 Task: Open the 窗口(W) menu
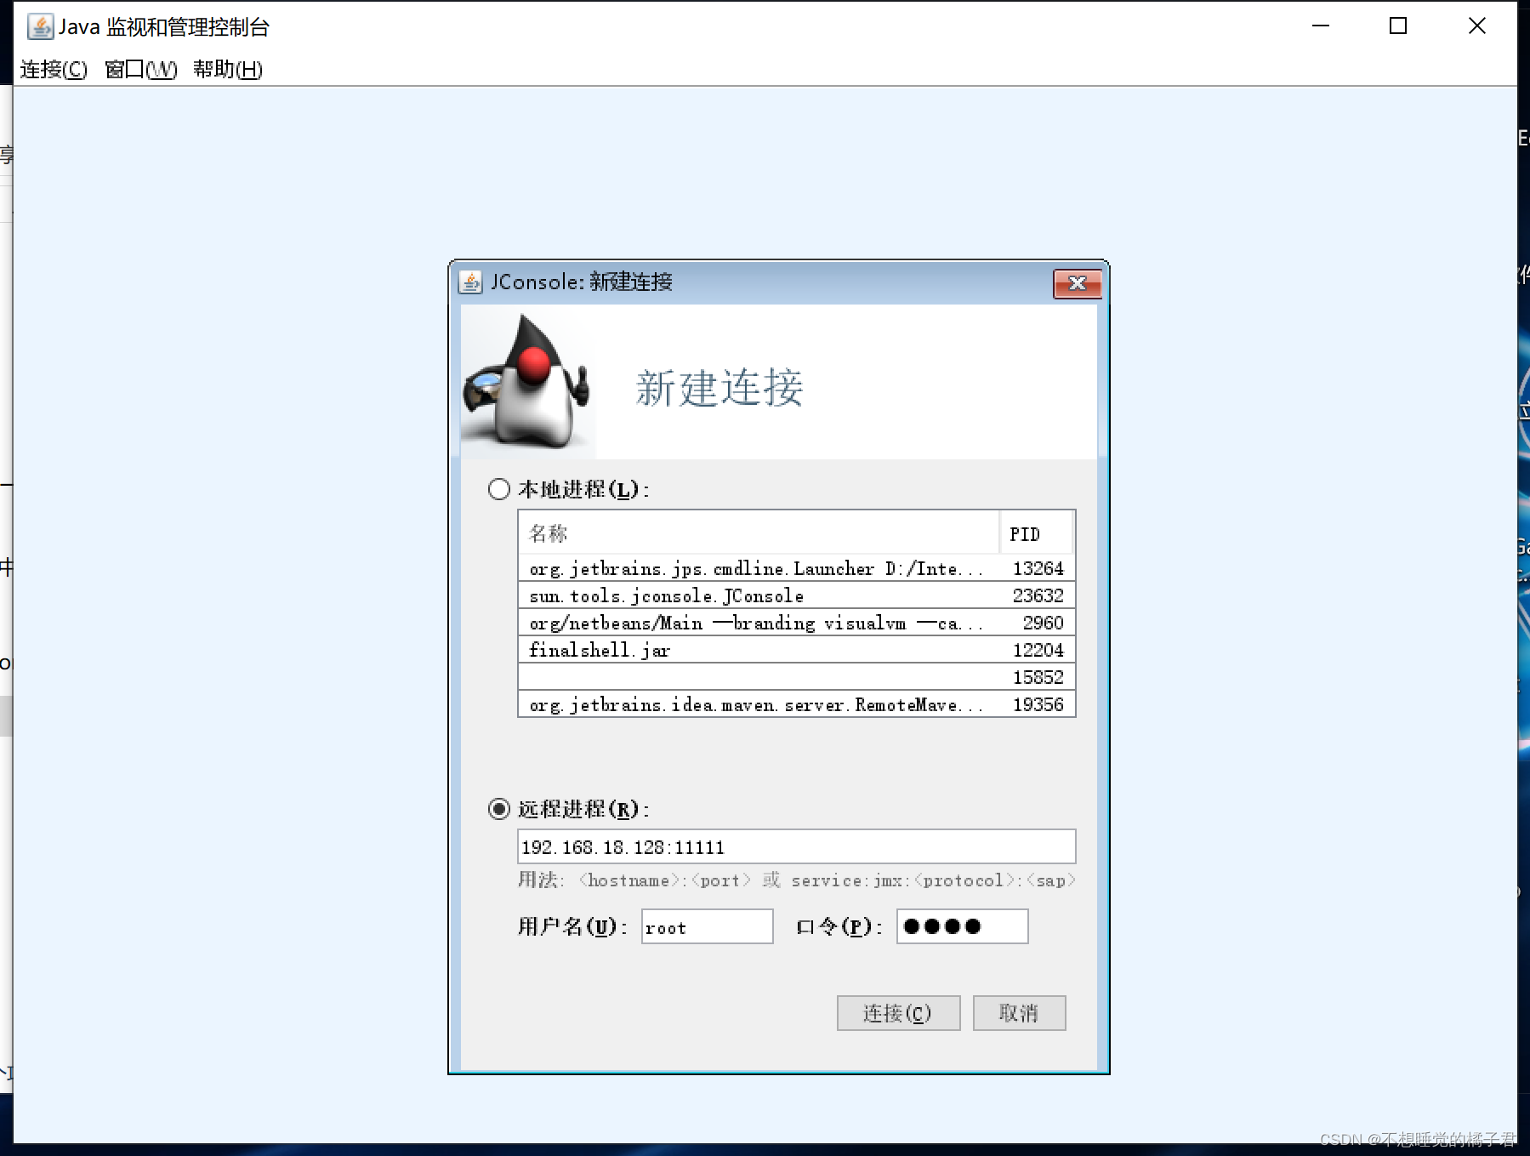click(140, 69)
